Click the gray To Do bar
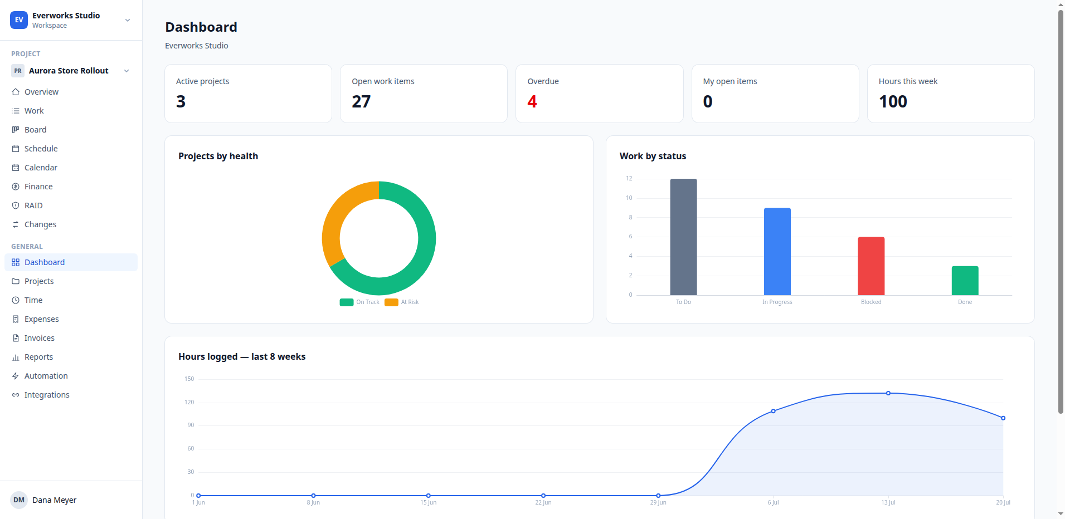The height and width of the screenshot is (519, 1065). (x=683, y=237)
